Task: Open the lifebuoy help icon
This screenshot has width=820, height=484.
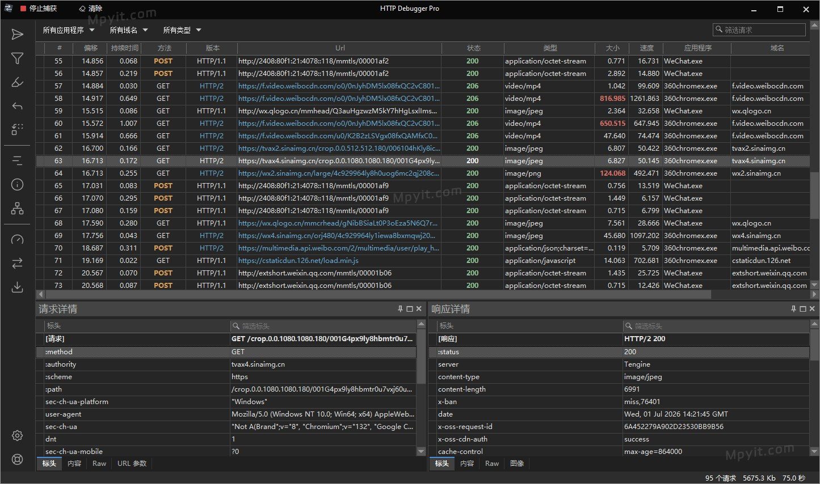Action: click(18, 460)
